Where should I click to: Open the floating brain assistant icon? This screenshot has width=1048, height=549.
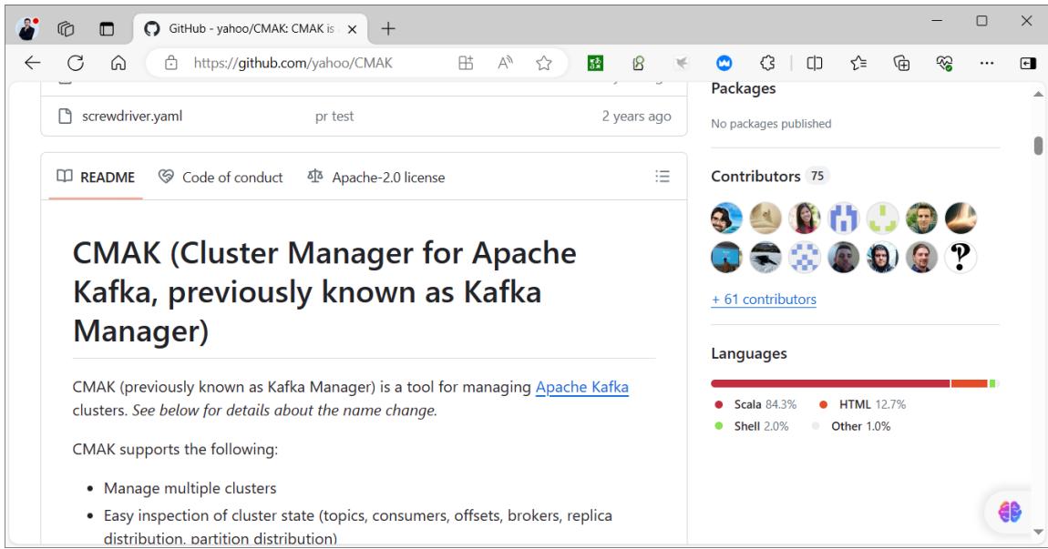click(x=1010, y=512)
